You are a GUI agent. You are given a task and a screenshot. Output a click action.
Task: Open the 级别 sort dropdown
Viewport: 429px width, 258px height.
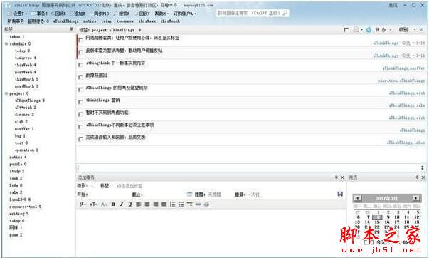click(407, 30)
